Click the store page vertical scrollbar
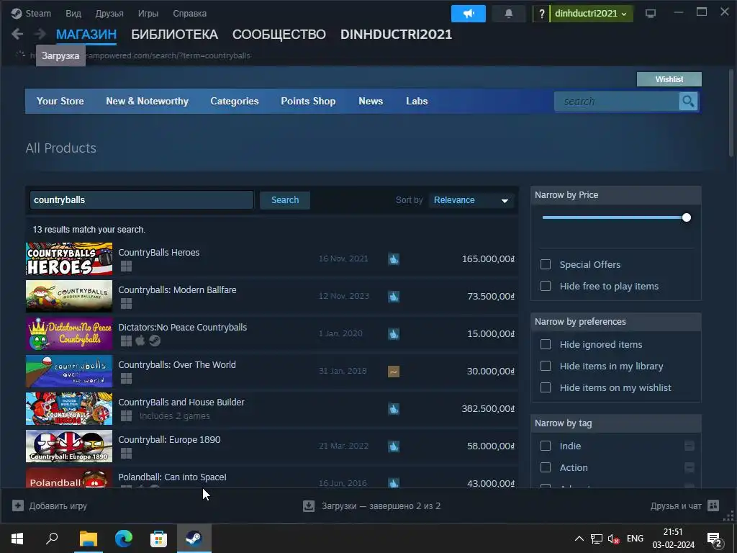737x553 pixels. (x=731, y=113)
